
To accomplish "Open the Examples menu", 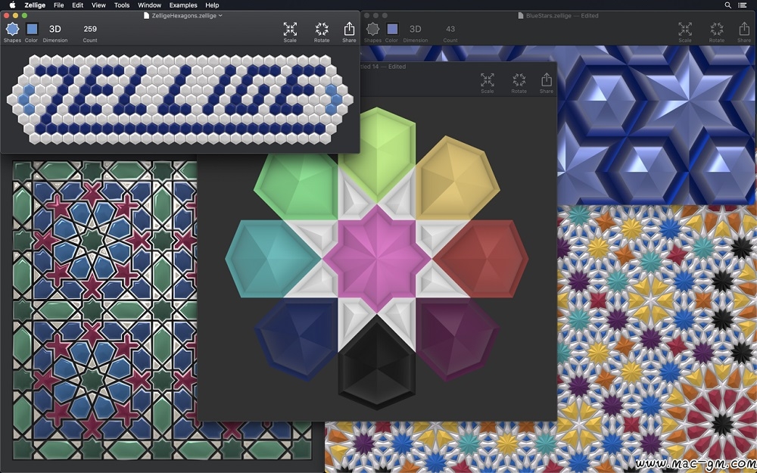I will tap(183, 5).
